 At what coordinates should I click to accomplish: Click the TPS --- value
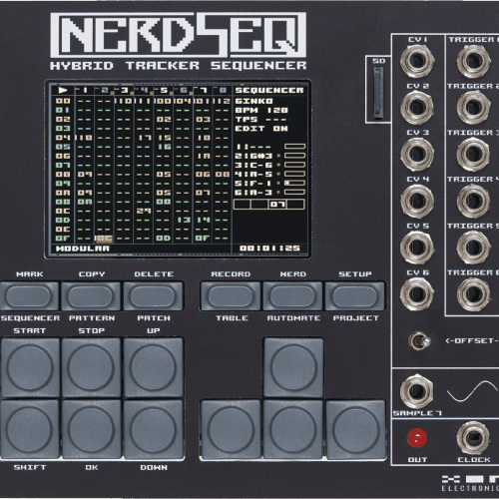pyautogui.click(x=260, y=120)
